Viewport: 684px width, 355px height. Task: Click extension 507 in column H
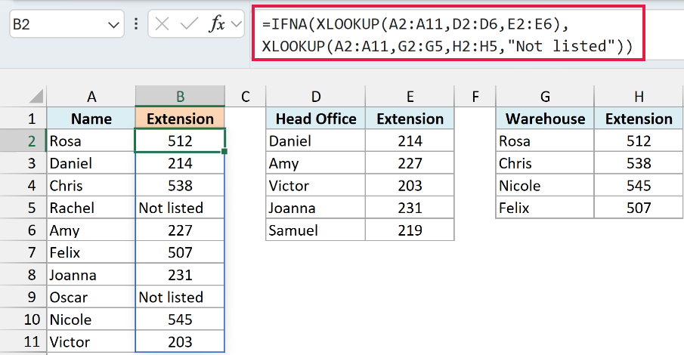[639, 208]
